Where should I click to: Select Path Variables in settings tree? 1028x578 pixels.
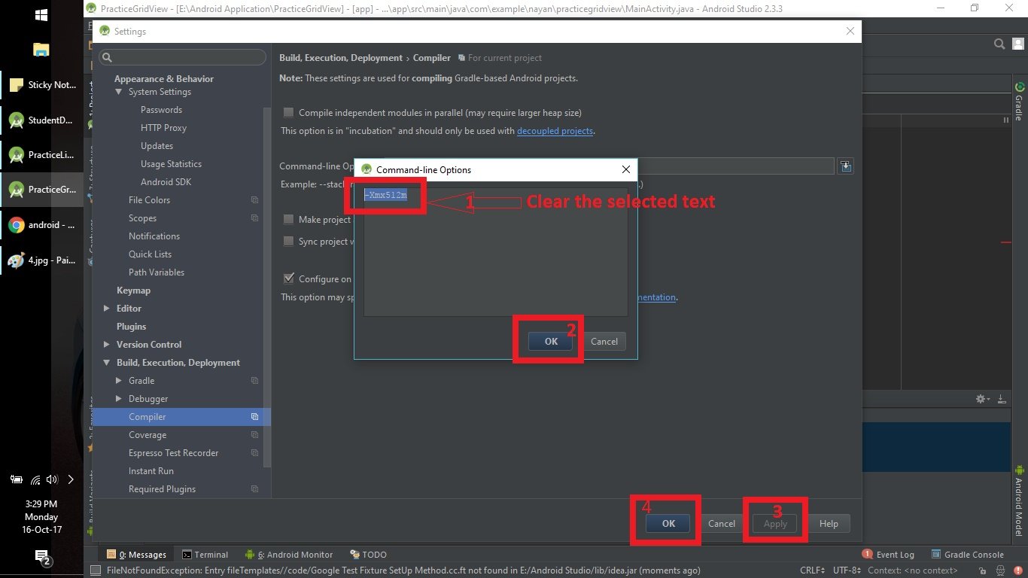click(x=156, y=272)
